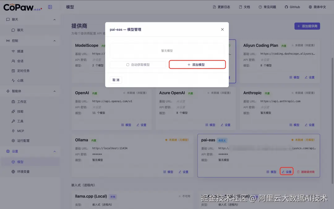The image size is (334, 209).
Task: Open 定时任务 in the sidebar
Action: coord(31,71)
